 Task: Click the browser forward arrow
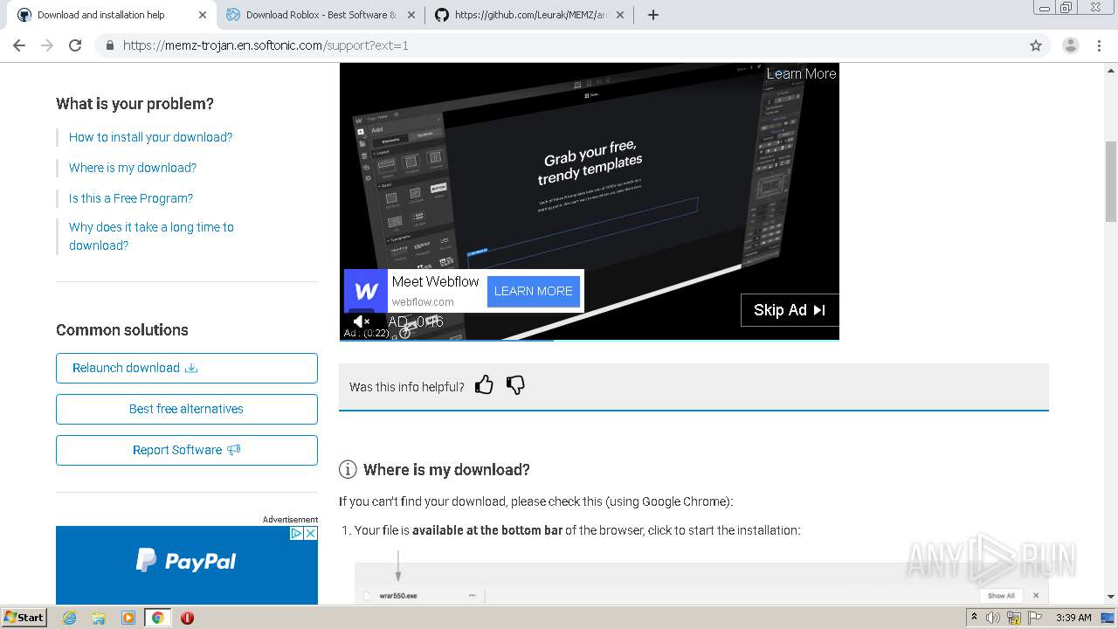47,45
